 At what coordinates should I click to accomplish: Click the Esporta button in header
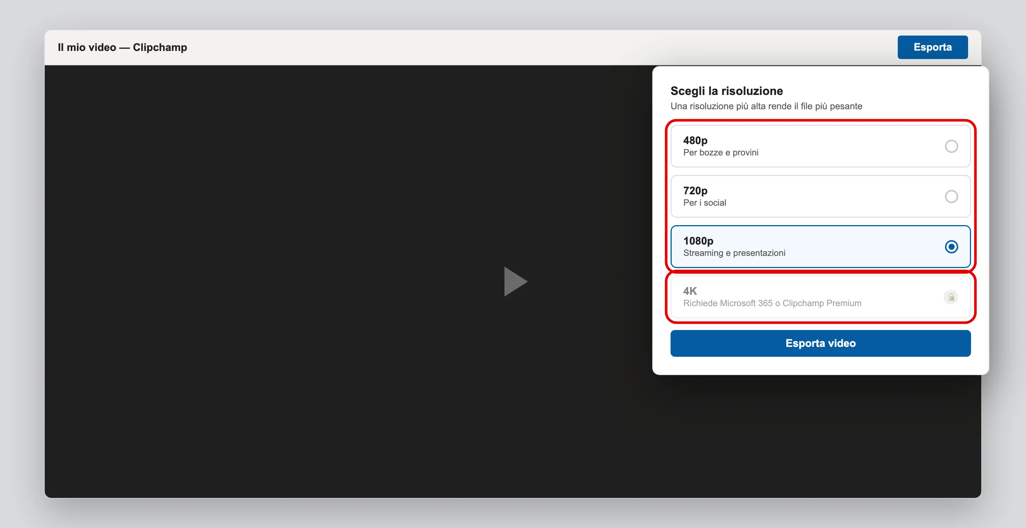click(x=933, y=47)
